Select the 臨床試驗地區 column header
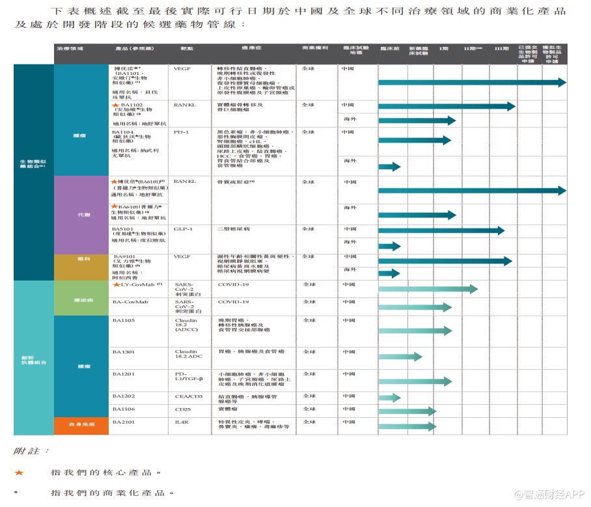 (x=355, y=50)
